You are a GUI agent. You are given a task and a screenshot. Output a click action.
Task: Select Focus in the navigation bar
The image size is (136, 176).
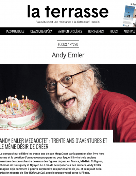click(114, 31)
